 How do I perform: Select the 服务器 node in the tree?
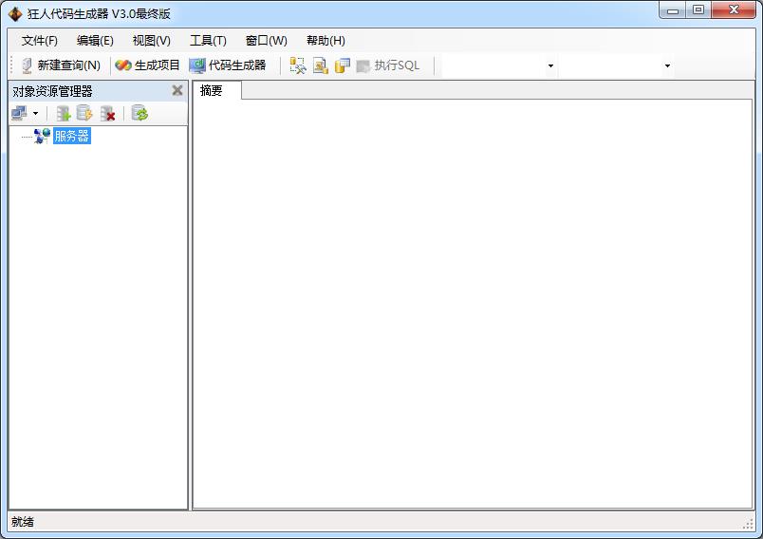pyautogui.click(x=71, y=137)
